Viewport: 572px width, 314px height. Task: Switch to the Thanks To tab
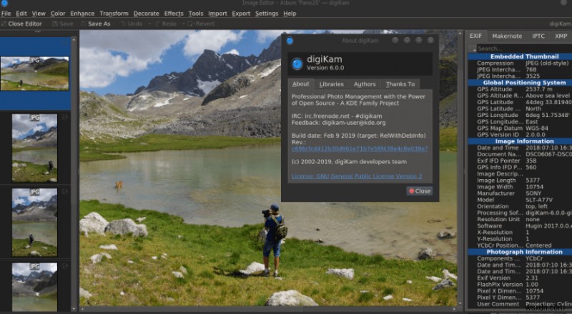click(x=400, y=84)
